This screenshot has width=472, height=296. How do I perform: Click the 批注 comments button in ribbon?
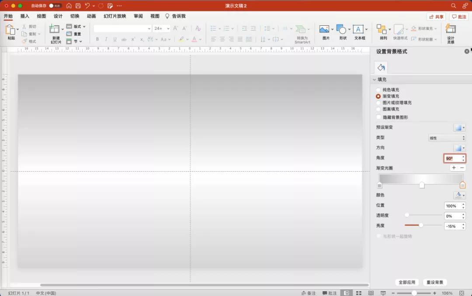459,17
